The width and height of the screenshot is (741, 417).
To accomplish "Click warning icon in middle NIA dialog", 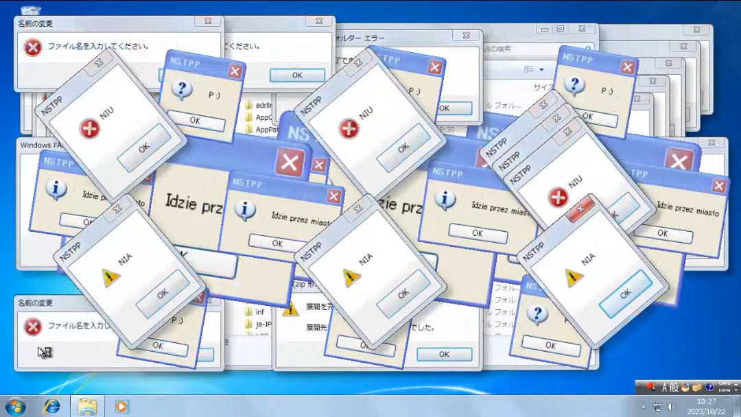I will [x=351, y=277].
